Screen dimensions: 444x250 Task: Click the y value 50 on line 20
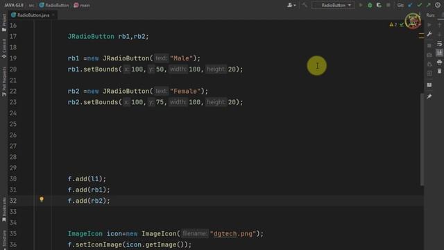[160, 69]
